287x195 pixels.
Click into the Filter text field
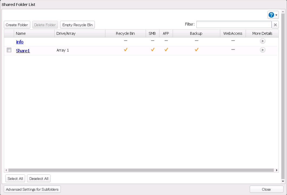(234, 25)
